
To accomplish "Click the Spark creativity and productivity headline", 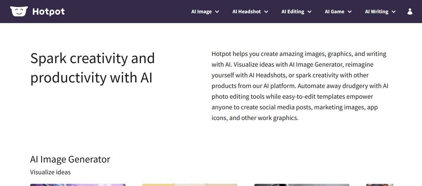I will (x=92, y=68).
